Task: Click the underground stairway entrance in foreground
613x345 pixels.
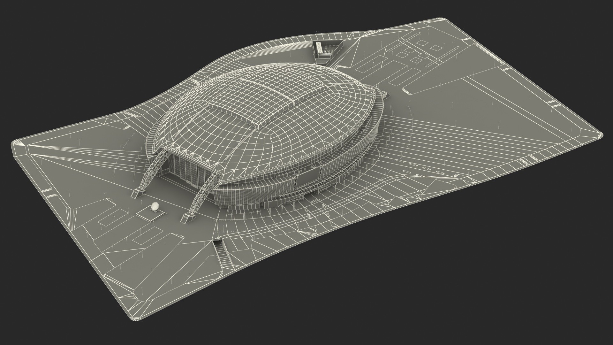Action: (x=223, y=252)
